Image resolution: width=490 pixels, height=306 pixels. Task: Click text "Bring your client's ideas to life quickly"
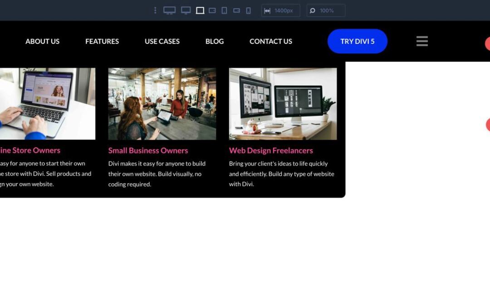279,164
